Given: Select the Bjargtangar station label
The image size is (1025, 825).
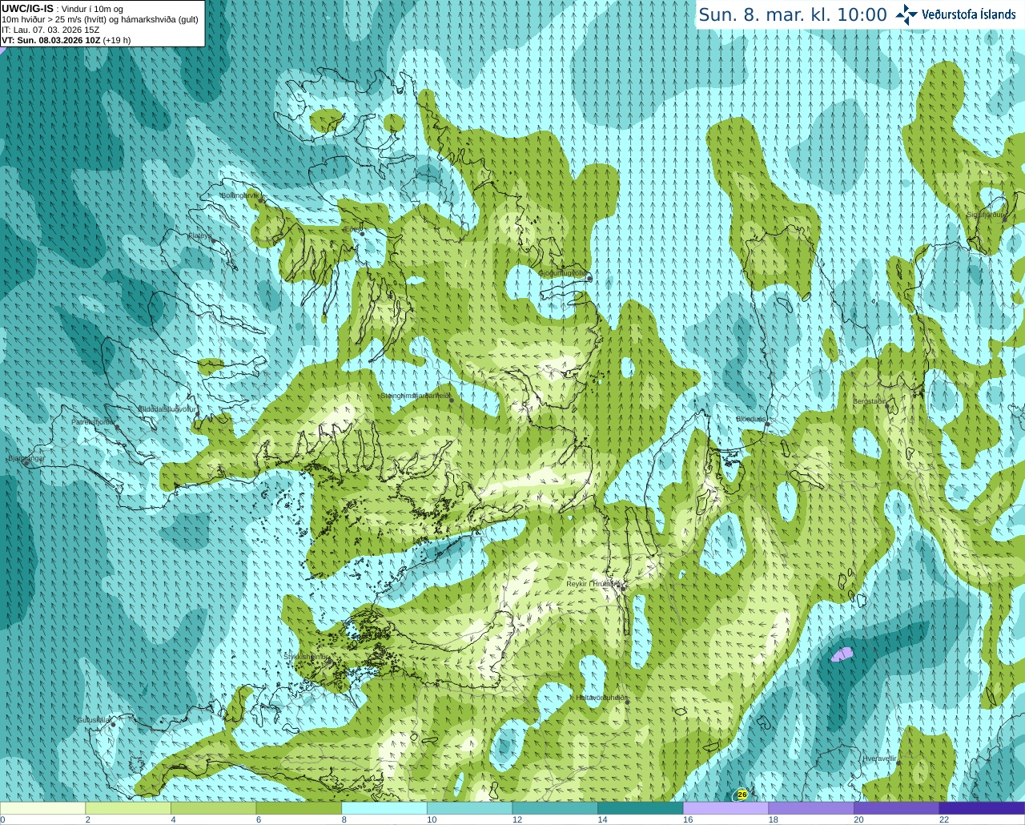Looking at the screenshot, I should tap(26, 458).
